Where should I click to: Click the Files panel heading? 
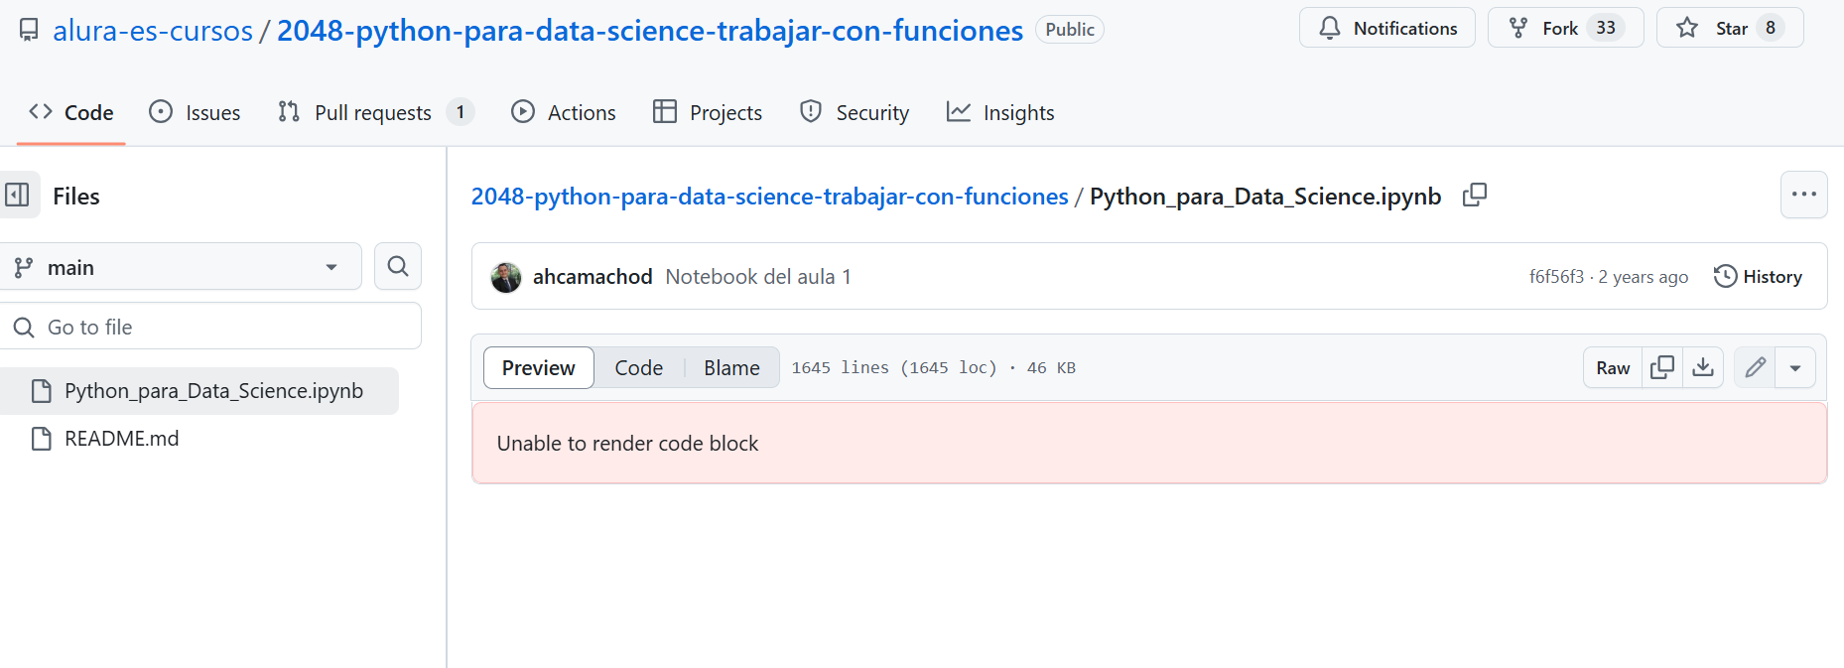click(x=76, y=197)
